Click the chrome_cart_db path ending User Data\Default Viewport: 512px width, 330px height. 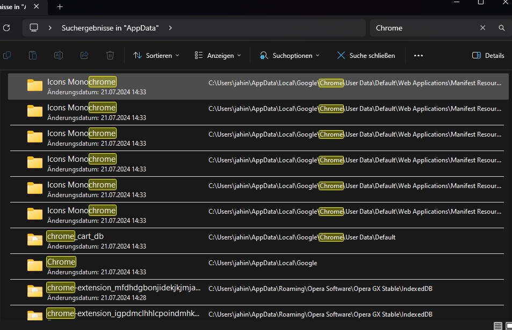point(302,237)
